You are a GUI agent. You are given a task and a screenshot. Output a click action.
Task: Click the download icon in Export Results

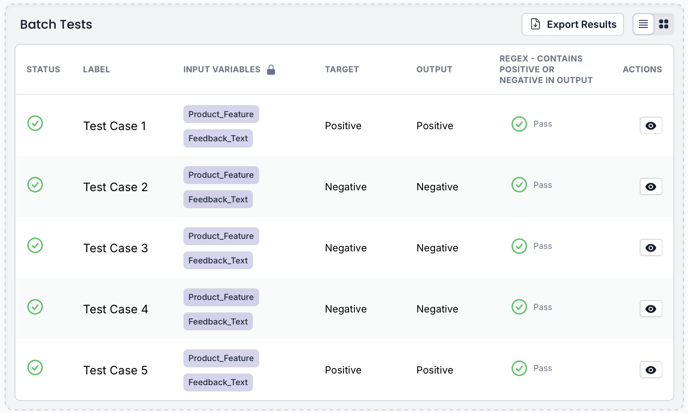(535, 24)
